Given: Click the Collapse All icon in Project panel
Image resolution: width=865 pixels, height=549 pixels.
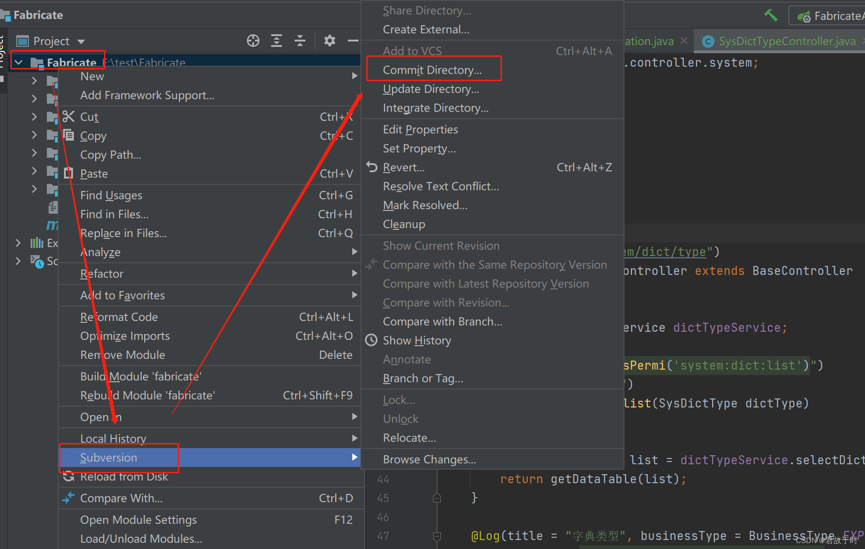Looking at the screenshot, I should click(x=300, y=41).
